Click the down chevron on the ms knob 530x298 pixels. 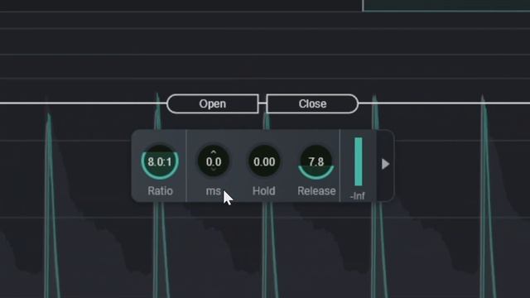214,169
